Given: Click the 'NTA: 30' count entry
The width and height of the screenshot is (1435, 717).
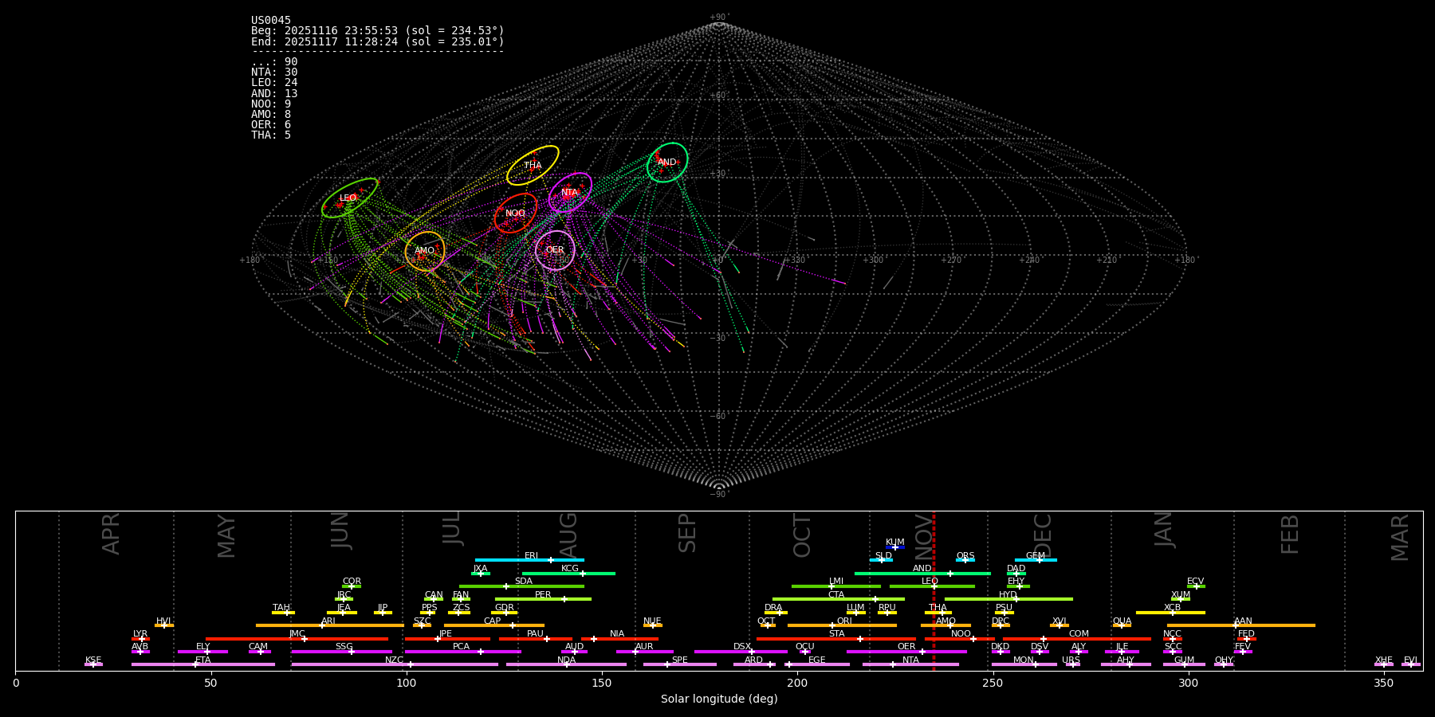Looking at the screenshot, I should [274, 72].
